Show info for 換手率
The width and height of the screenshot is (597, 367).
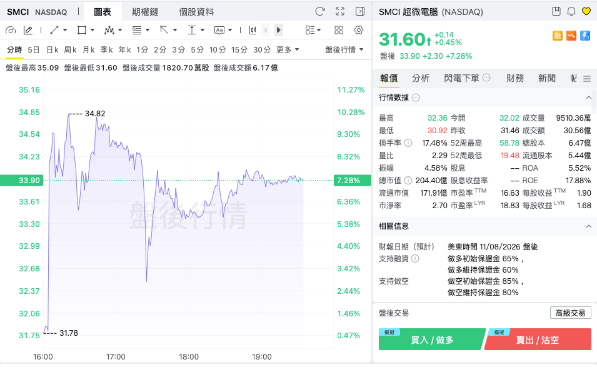pyautogui.click(x=408, y=143)
